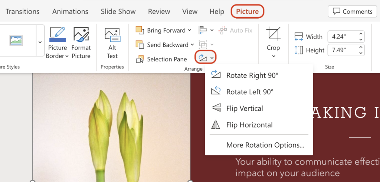Click the Group objects icon
This screenshot has width=380, height=182.
tap(203, 44)
